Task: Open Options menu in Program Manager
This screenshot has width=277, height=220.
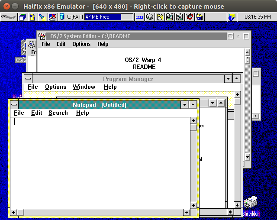Action: click(56, 87)
